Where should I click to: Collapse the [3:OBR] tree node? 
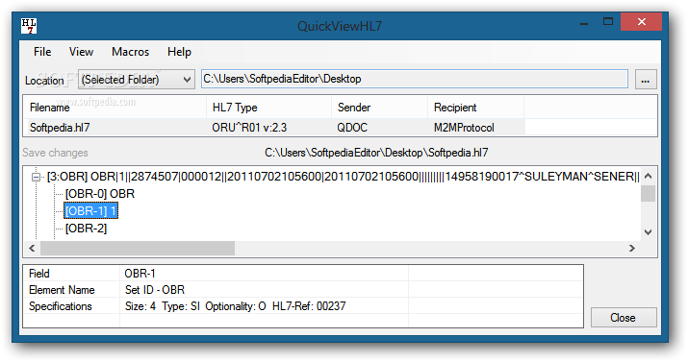coord(37,178)
